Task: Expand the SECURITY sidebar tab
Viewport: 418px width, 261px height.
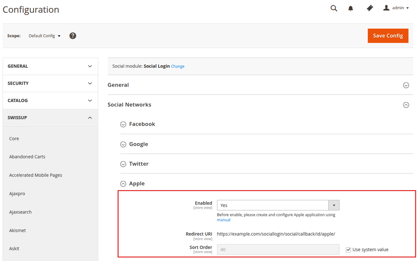Action: pos(50,84)
